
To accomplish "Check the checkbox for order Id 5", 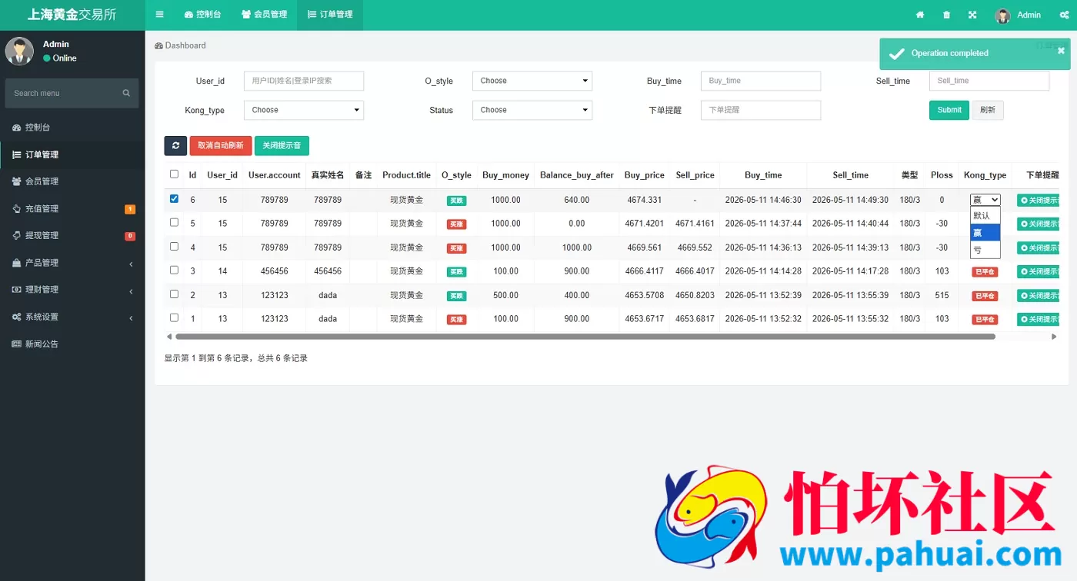I will coord(174,223).
